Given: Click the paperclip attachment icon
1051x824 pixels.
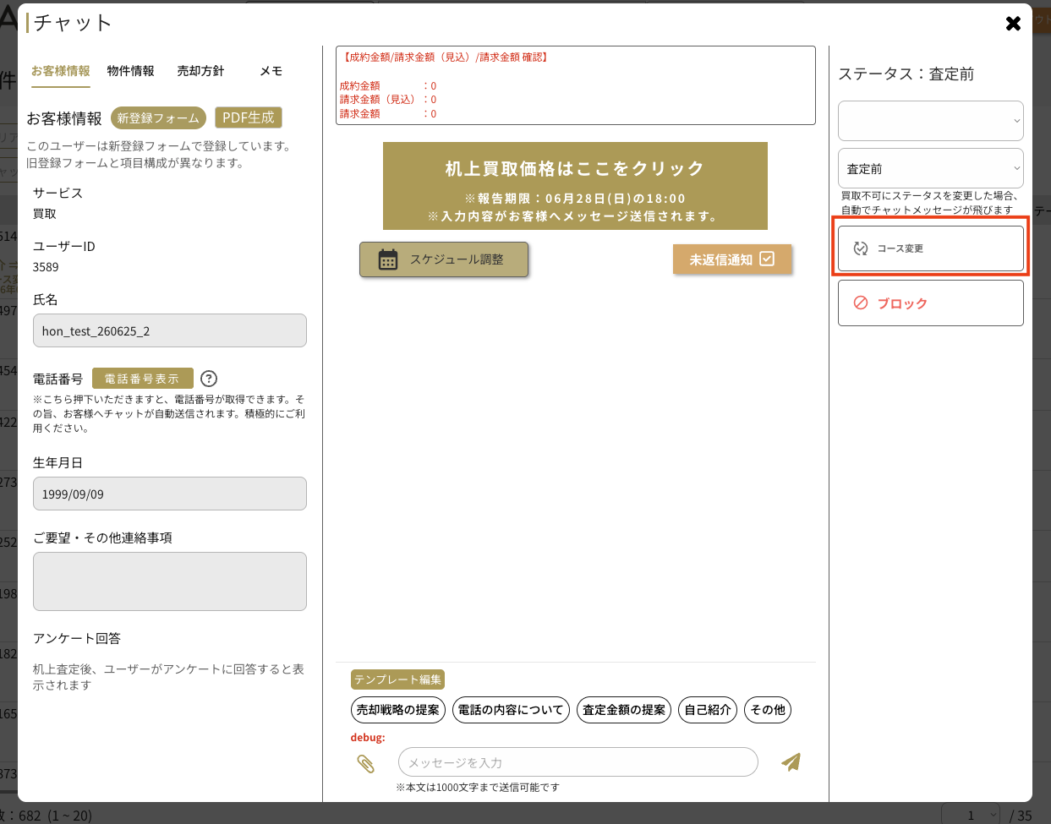Looking at the screenshot, I should (365, 763).
